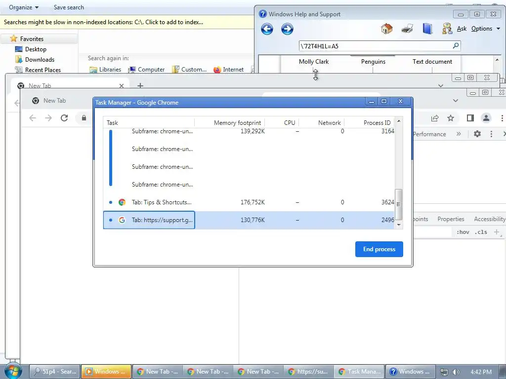Sort by Memory footprint column

click(230, 122)
